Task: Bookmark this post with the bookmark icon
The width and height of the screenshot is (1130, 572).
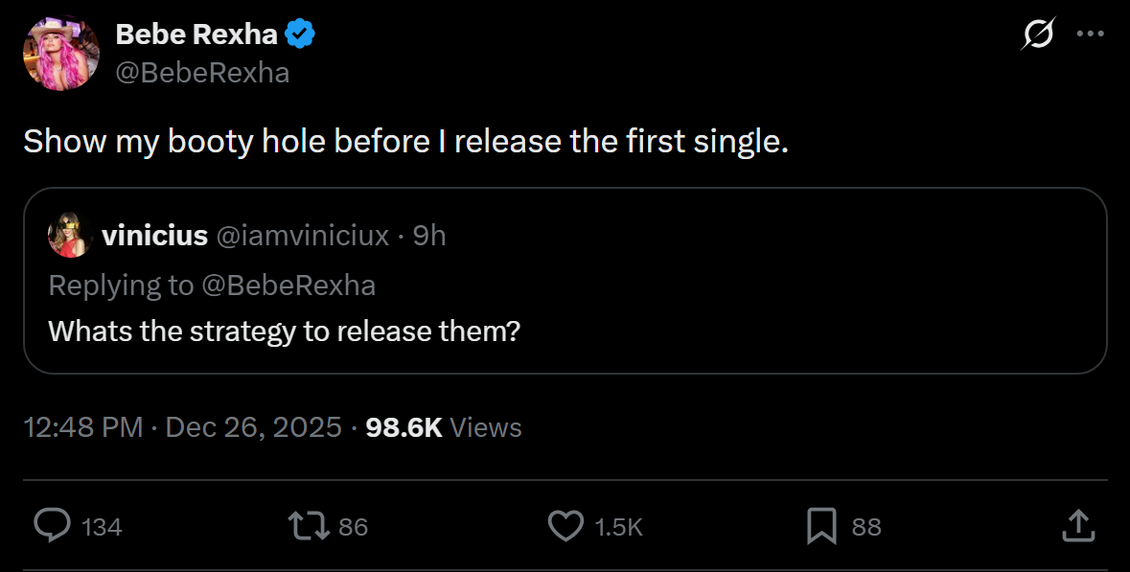Action: [x=821, y=525]
